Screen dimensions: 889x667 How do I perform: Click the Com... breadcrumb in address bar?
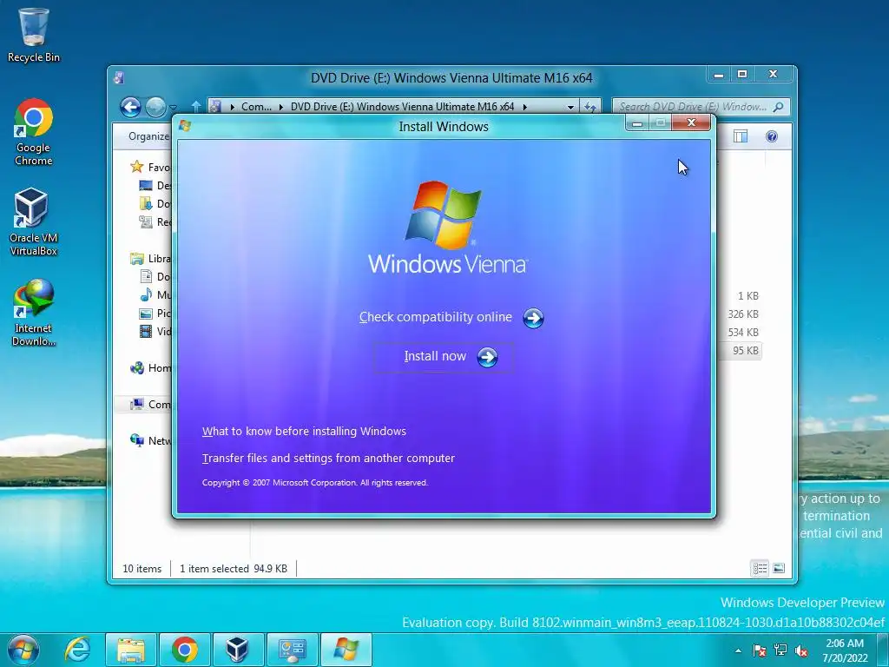[x=256, y=107]
